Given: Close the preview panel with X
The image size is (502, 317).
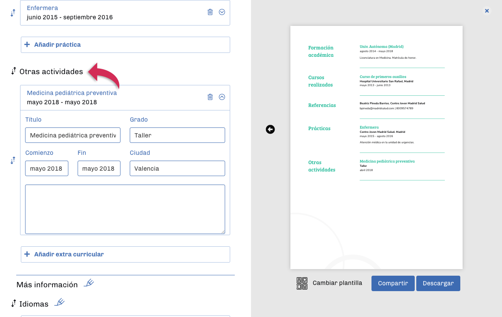Looking at the screenshot, I should 487,11.
